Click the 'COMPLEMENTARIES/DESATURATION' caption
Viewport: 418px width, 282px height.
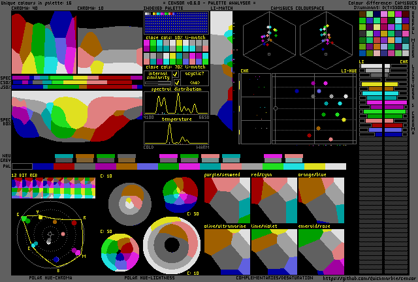(x=274, y=277)
